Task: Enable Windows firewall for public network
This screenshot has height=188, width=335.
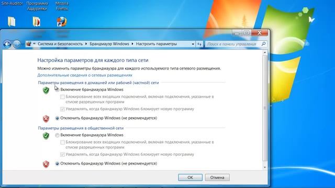Action: [57, 135]
